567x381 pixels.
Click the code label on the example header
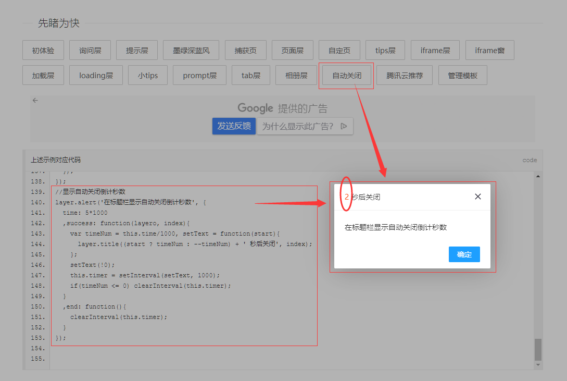[x=530, y=160]
